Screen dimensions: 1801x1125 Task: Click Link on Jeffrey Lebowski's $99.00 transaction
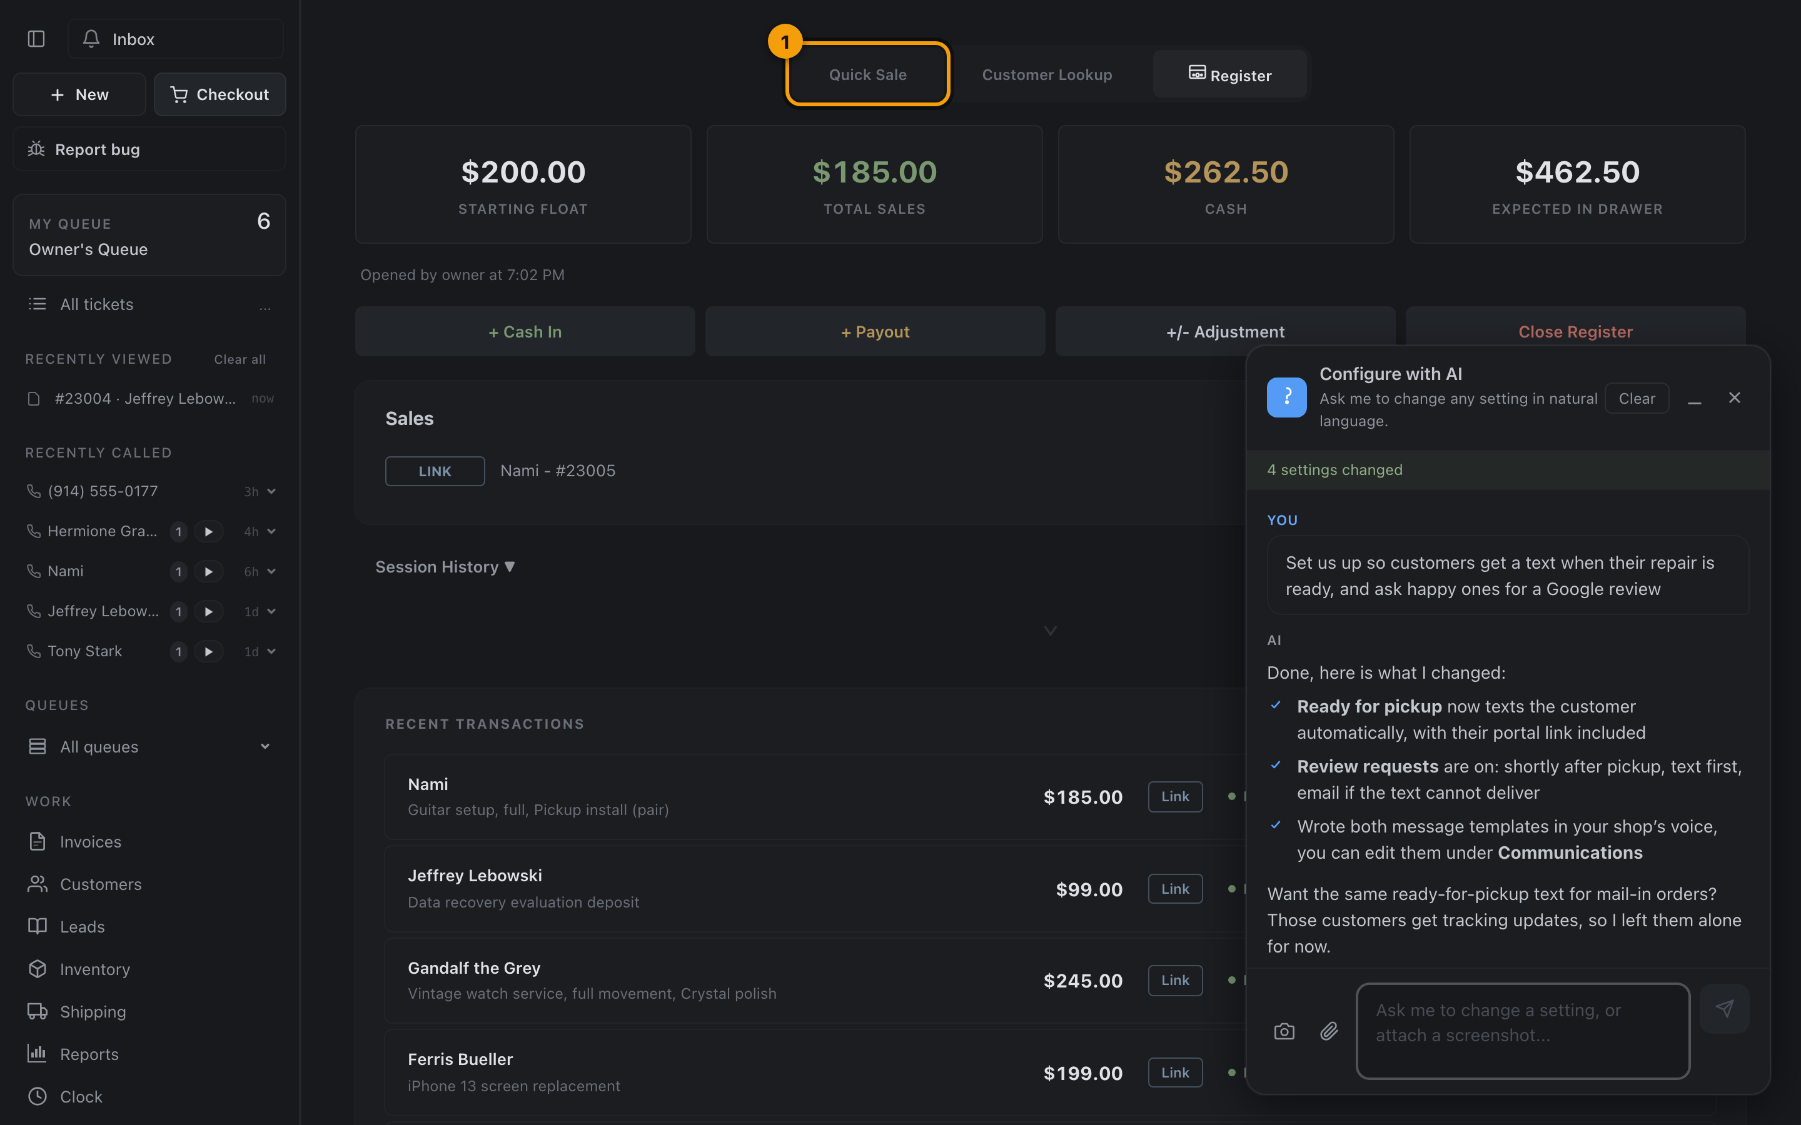(x=1175, y=888)
